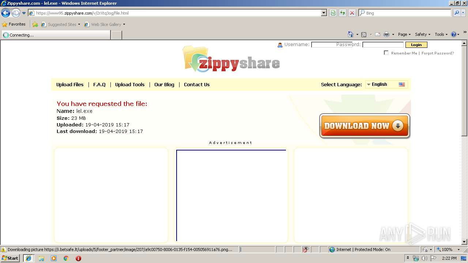Screen dimensions: 468x263
Task: Click the Home toolbar icon
Action: click(351, 34)
